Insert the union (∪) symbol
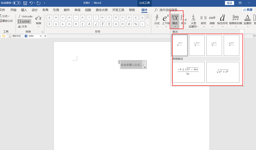256x150 pixels. [x=116, y=24]
